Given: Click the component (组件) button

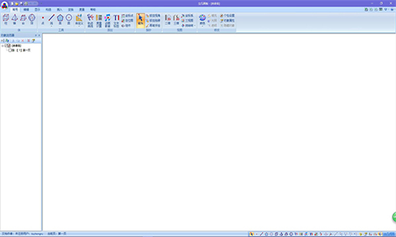Looking at the screenshot, I should pos(126,26).
